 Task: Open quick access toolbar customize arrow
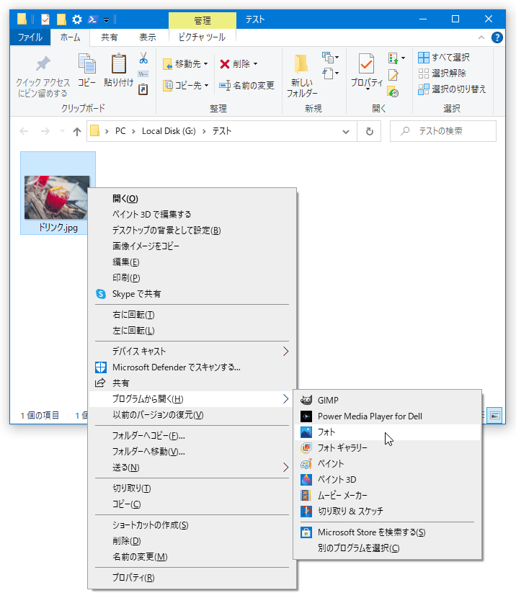pyautogui.click(x=107, y=20)
